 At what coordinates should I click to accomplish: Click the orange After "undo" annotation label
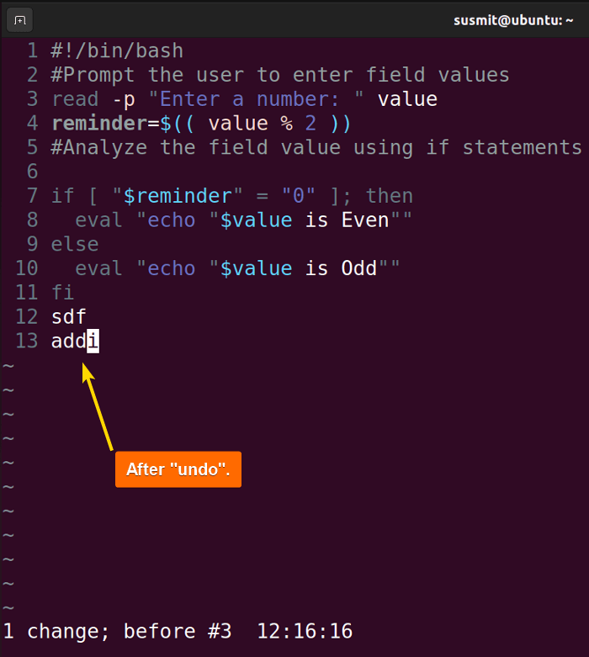click(x=178, y=469)
